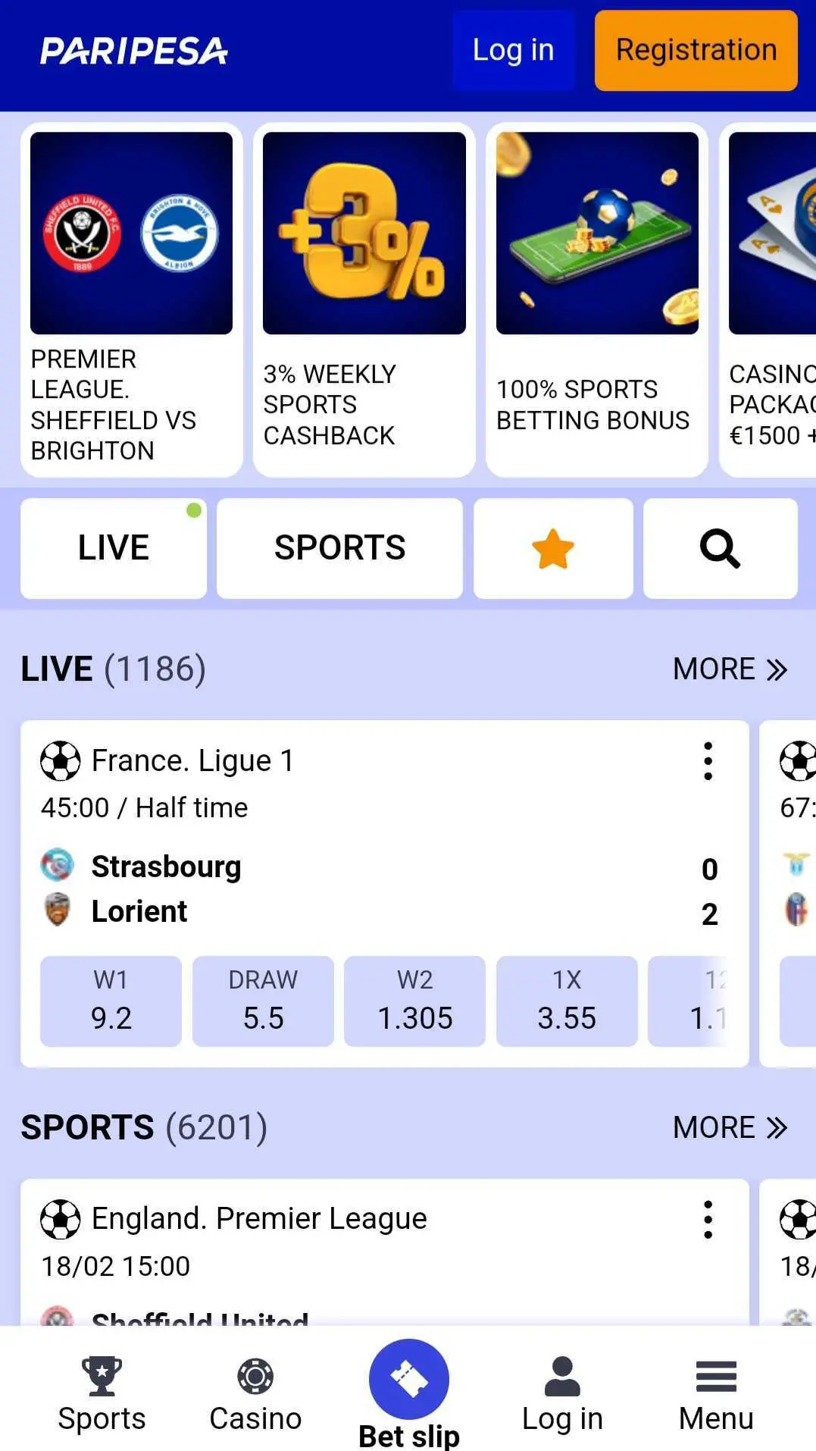Click the PARIPESA logo

click(x=134, y=51)
